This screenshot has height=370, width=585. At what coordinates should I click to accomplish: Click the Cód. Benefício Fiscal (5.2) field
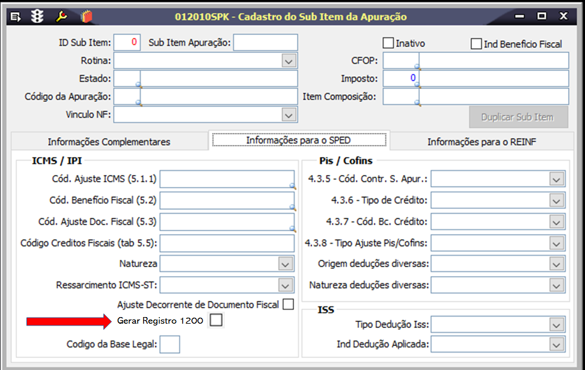227,200
